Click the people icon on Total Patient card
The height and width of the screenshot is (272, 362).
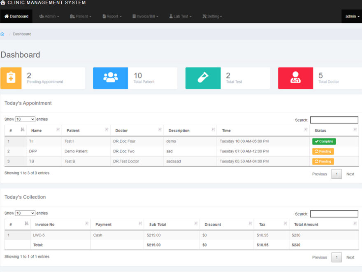110,78
